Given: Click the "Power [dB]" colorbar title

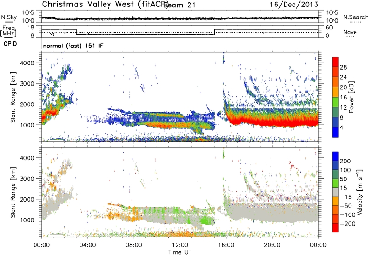Looking at the screenshot, I should tap(351, 97).
